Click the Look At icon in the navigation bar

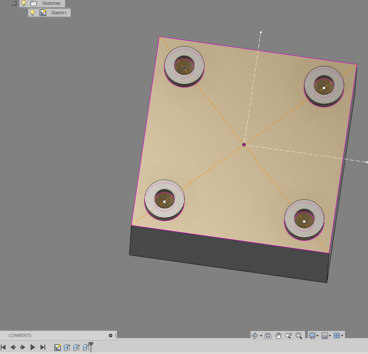(268, 335)
